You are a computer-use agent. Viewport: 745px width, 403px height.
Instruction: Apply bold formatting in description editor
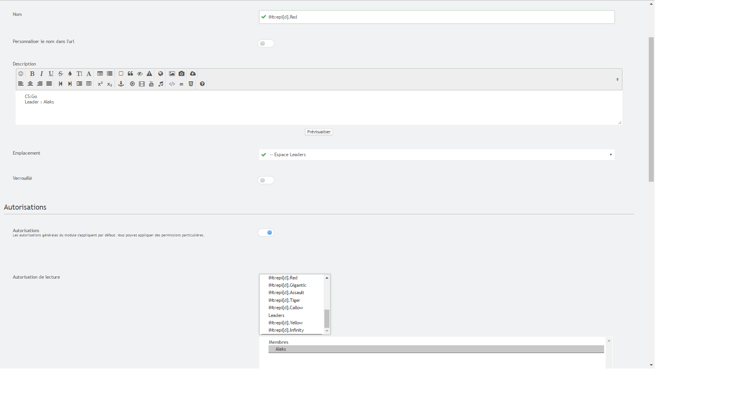pyautogui.click(x=32, y=74)
